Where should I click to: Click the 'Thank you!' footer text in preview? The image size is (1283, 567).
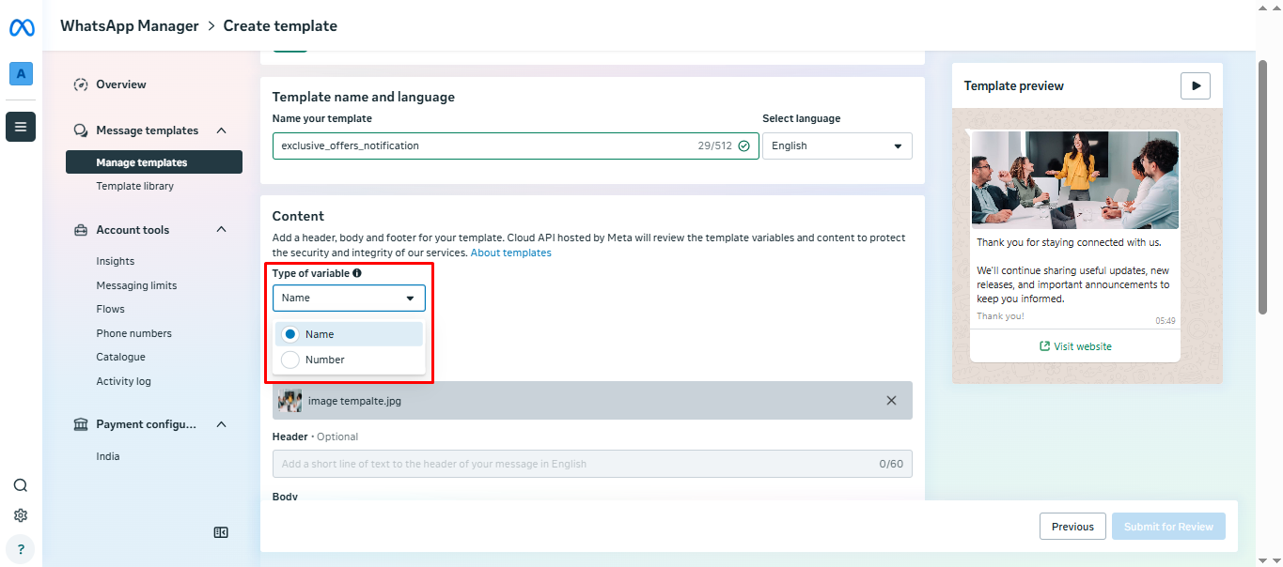tap(1000, 316)
